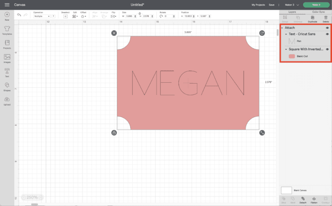Flatten the selected layers
Image resolution: width=332 pixels, height=206 pixels.
point(314,200)
